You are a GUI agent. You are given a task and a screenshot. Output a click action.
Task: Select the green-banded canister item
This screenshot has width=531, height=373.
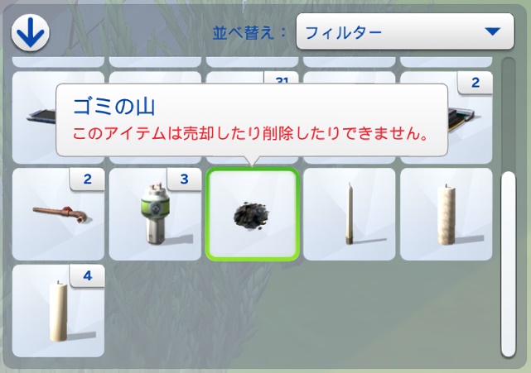tap(155, 214)
